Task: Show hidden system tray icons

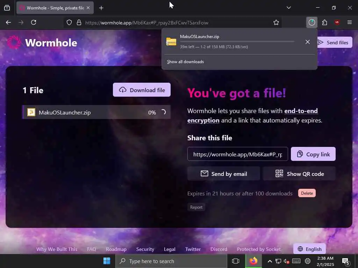Action: coord(270,261)
